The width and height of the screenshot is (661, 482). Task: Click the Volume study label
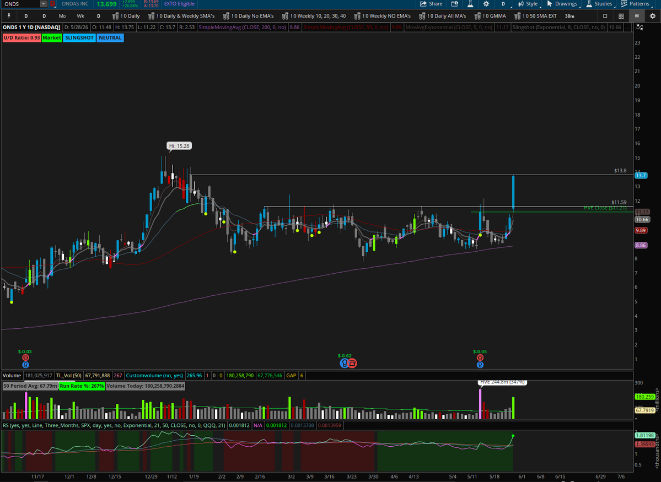point(12,375)
